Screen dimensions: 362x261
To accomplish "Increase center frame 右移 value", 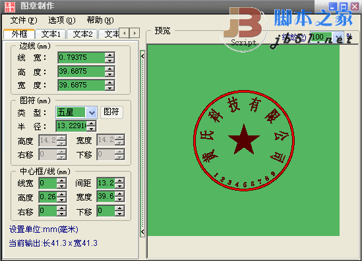I will click(x=61, y=208).
